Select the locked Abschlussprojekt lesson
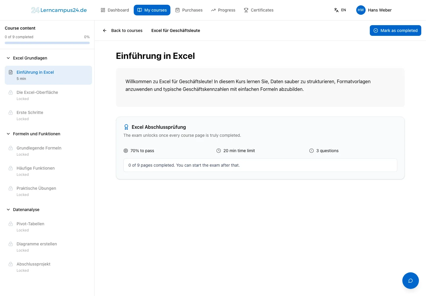The image size is (426, 296). click(48, 267)
